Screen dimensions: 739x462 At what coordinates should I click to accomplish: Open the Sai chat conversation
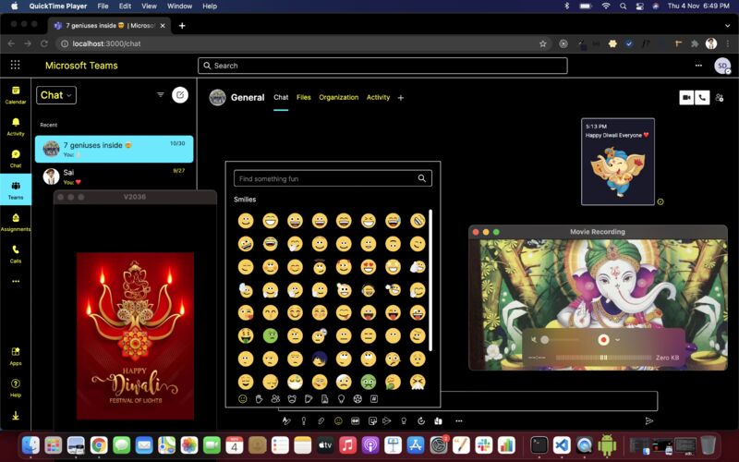(x=114, y=176)
